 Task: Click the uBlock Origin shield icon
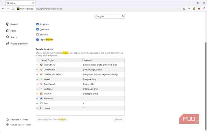tap(199, 9)
